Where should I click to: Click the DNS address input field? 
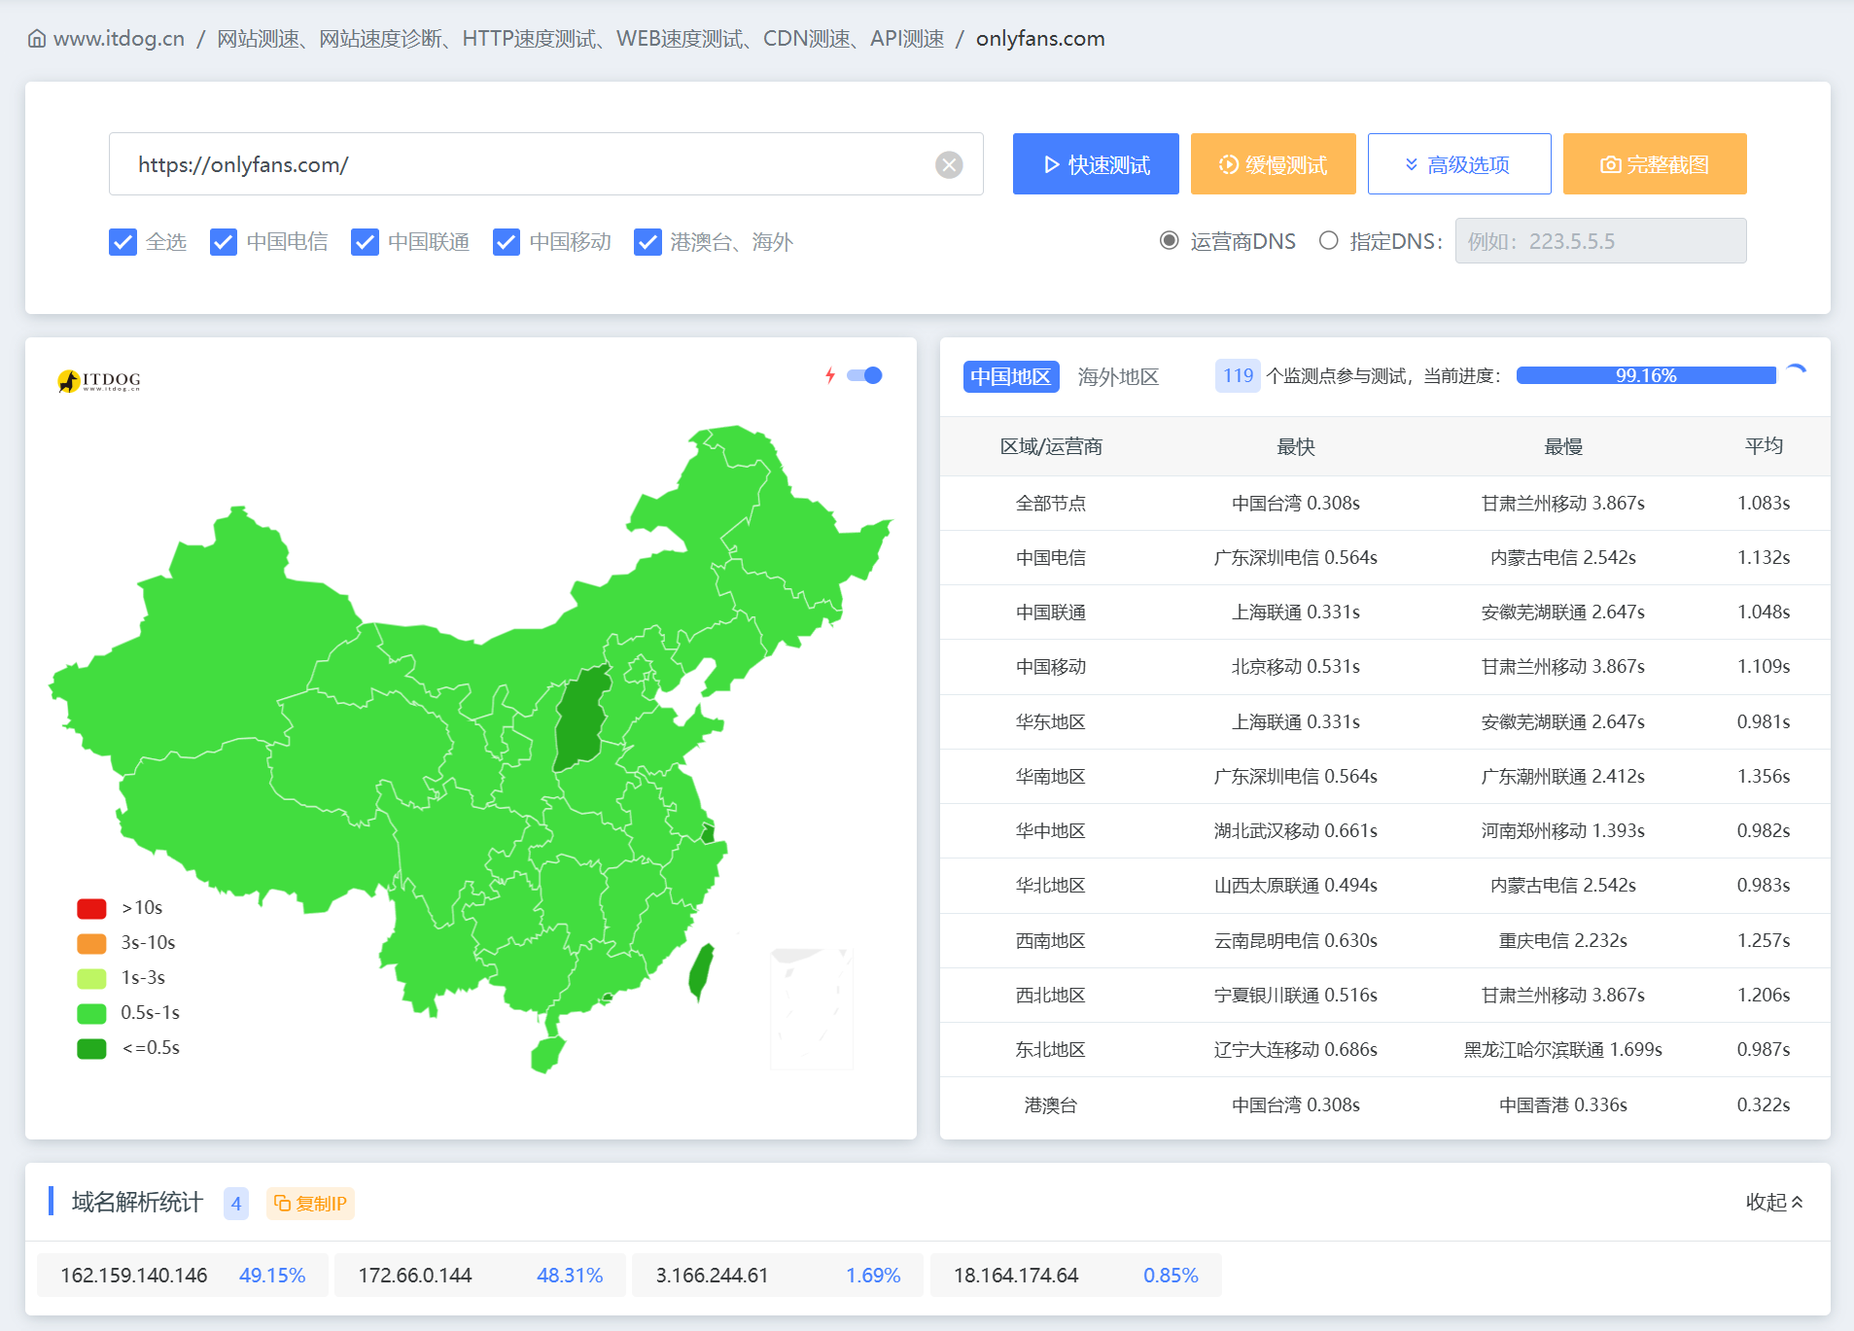pyautogui.click(x=1600, y=241)
